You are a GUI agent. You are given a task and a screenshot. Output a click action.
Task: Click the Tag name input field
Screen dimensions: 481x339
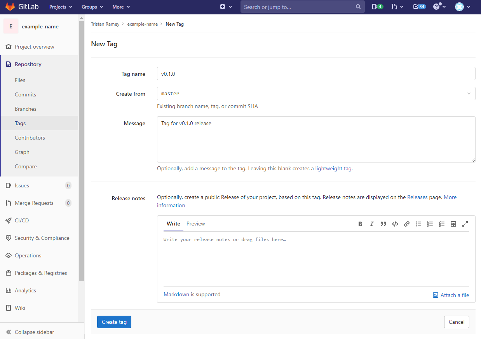(316, 74)
